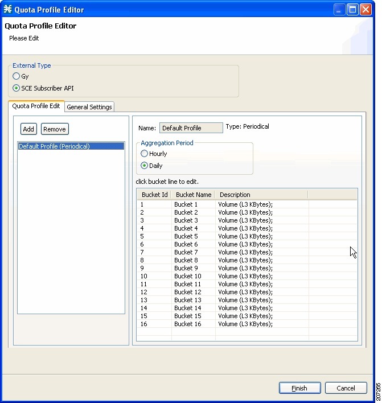
Task: Click Bucket Id cell 12
Action: (154, 292)
